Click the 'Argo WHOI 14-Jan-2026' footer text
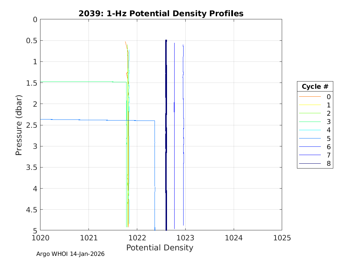Image resolution: width=363 pixels, height=259 pixels. click(x=70, y=254)
